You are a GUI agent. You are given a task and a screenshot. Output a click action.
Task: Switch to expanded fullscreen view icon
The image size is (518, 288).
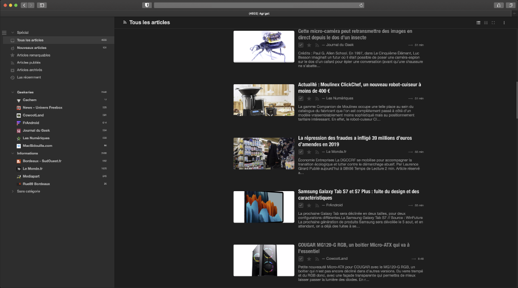(x=493, y=23)
